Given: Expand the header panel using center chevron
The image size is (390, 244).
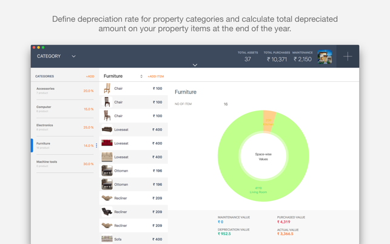Looking at the screenshot, I should click(x=195, y=65).
